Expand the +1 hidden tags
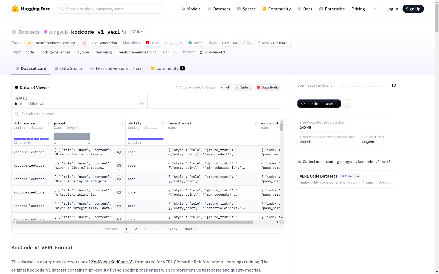The image size is (439, 274). coord(176,52)
